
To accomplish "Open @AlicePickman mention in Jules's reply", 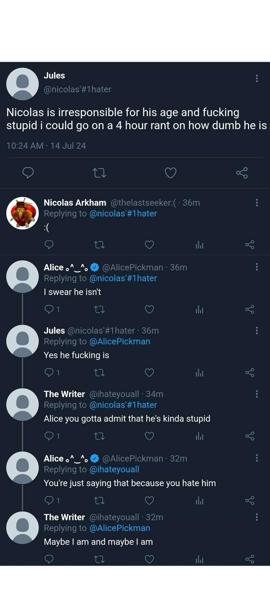I will [x=120, y=342].
